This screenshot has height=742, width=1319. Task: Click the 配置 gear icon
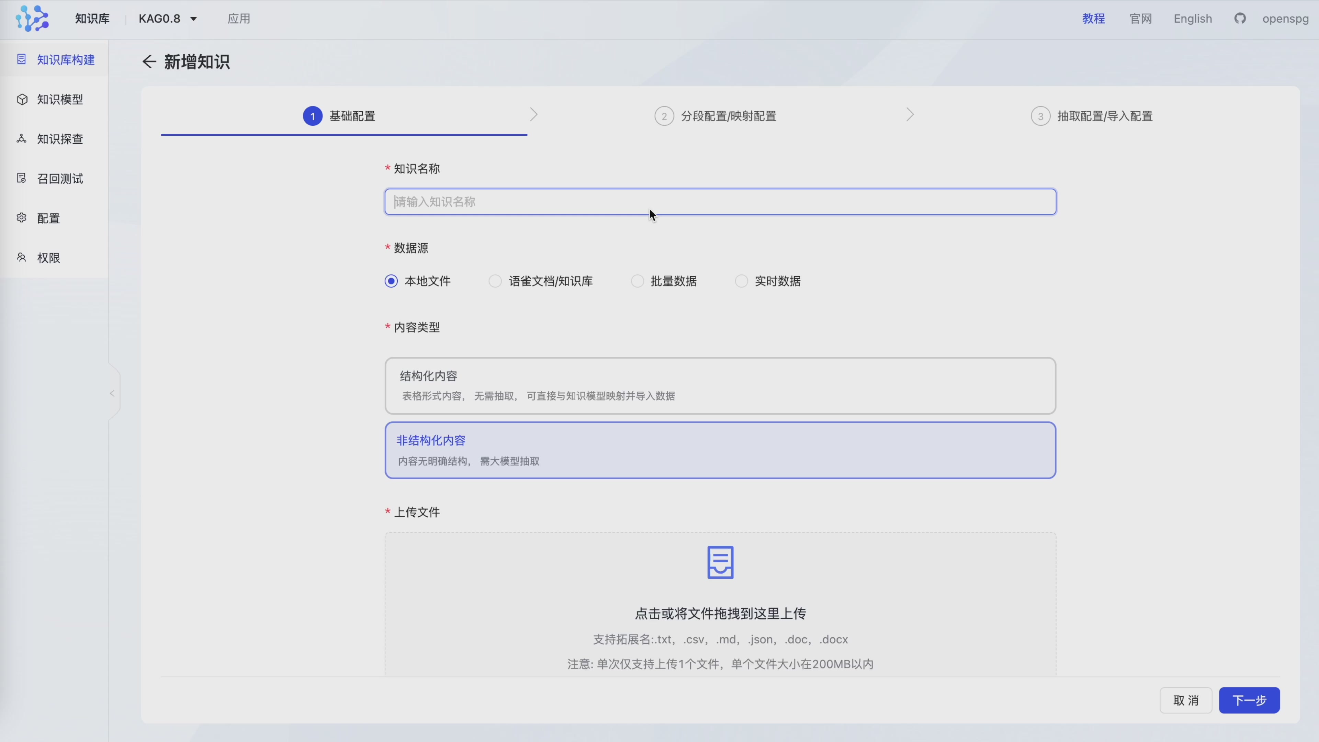(x=22, y=218)
